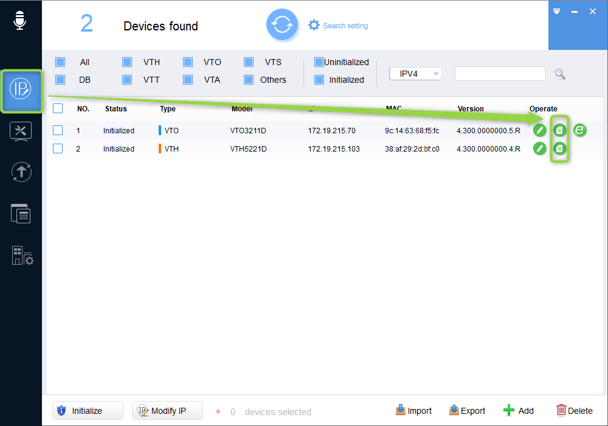Select all devices via header checkbox

click(58, 108)
